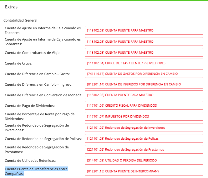This screenshot has width=208, height=178.
Task: Click the Cuenta de Utilidades Retenidas label
Action: (x=30, y=161)
